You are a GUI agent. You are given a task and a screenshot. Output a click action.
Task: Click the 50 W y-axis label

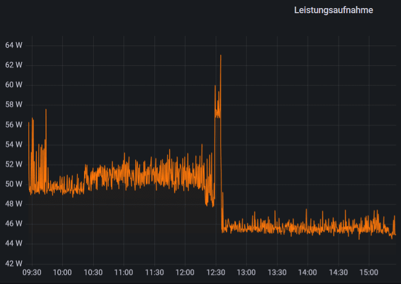[14, 184]
